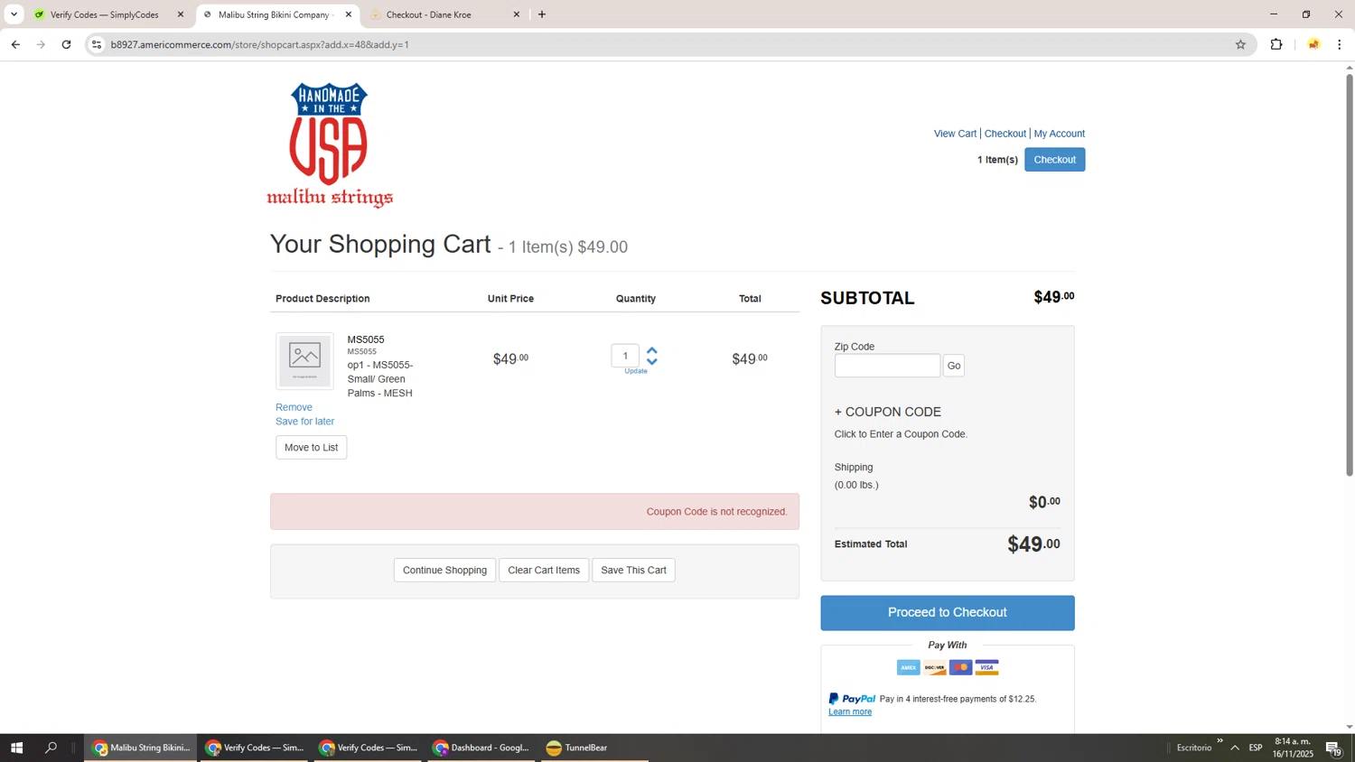This screenshot has height=762, width=1355.
Task: Click the Amex card icon
Action: pyautogui.click(x=908, y=668)
